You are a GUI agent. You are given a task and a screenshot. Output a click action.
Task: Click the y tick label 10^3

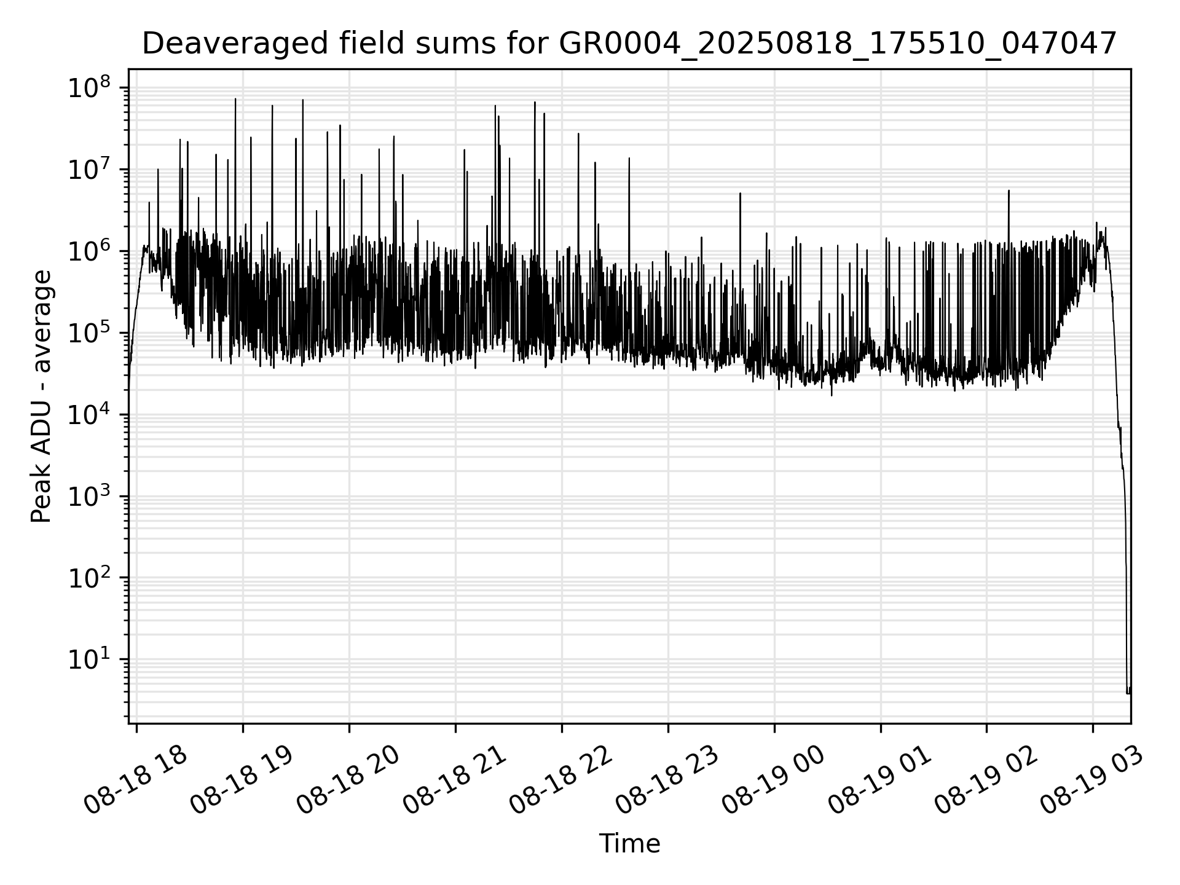point(90,497)
